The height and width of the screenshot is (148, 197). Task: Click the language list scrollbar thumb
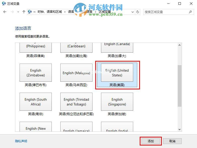(x=179, y=86)
